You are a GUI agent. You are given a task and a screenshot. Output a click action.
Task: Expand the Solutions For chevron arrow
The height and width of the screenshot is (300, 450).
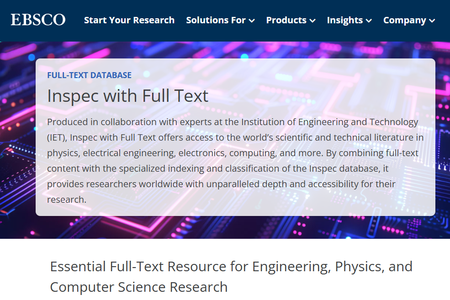click(252, 21)
